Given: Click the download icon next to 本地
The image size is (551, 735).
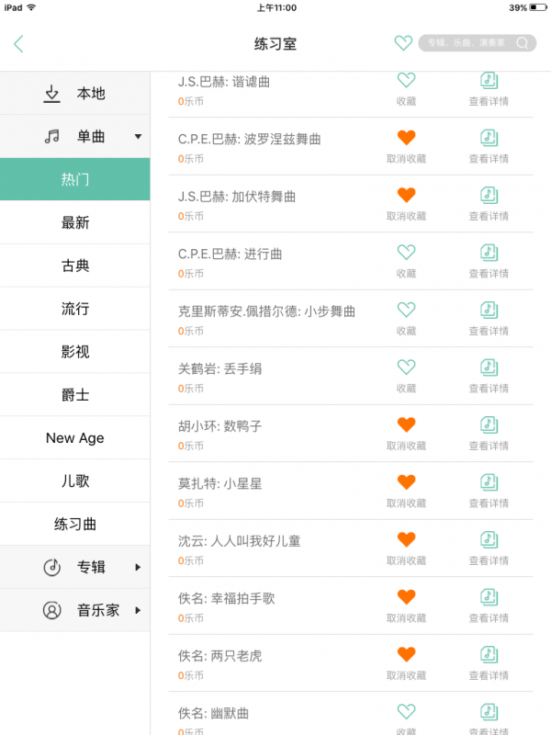Looking at the screenshot, I should [x=51, y=93].
